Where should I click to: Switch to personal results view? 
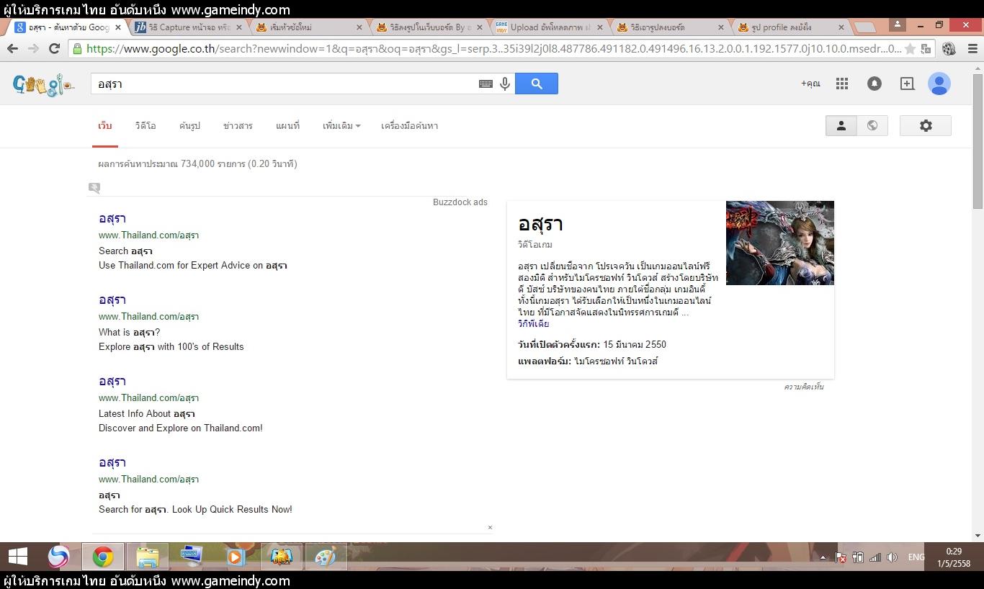pyautogui.click(x=841, y=125)
